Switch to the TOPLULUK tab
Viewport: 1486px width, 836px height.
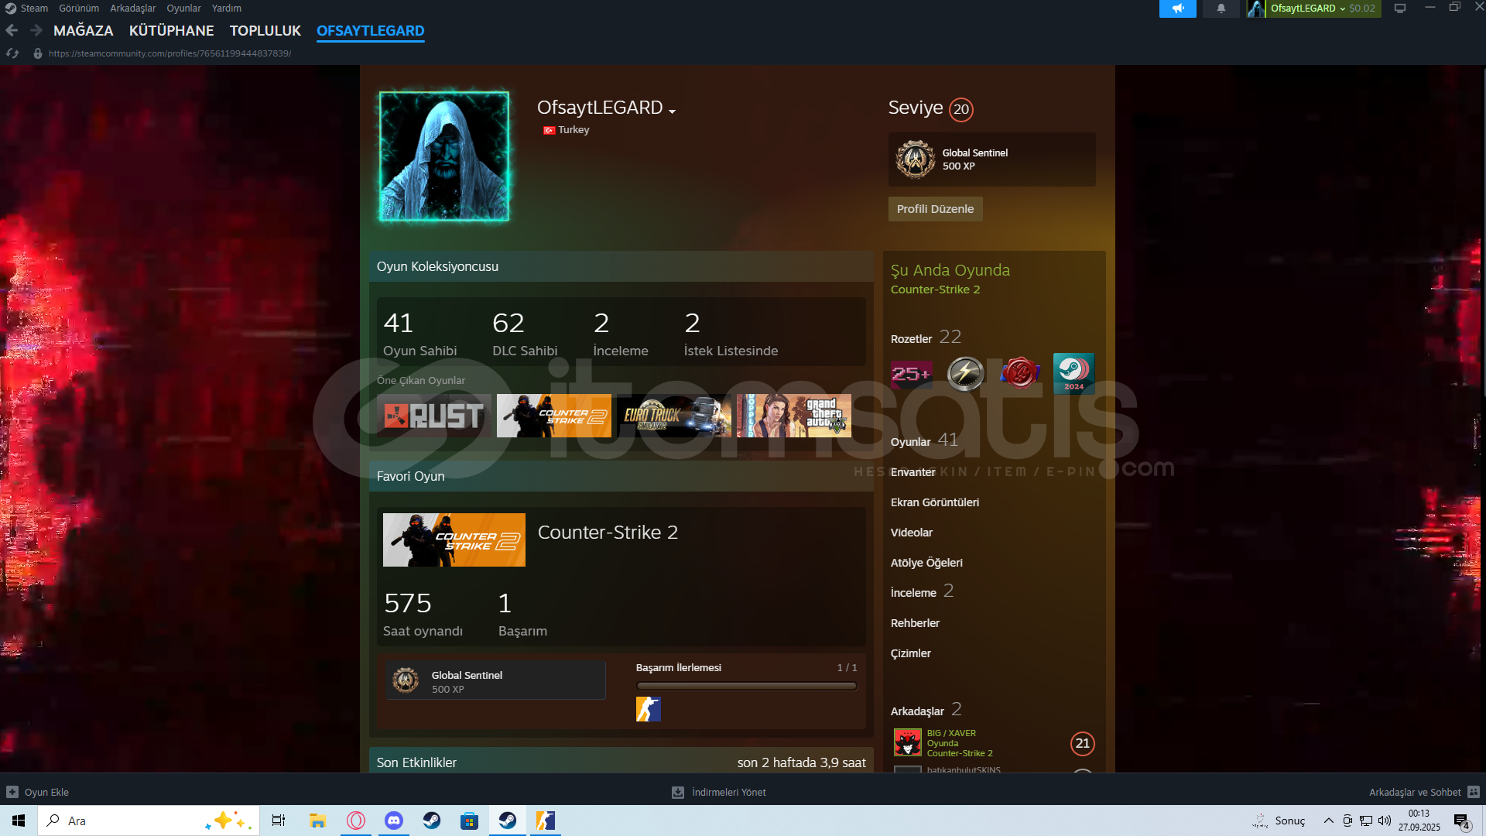(x=265, y=31)
